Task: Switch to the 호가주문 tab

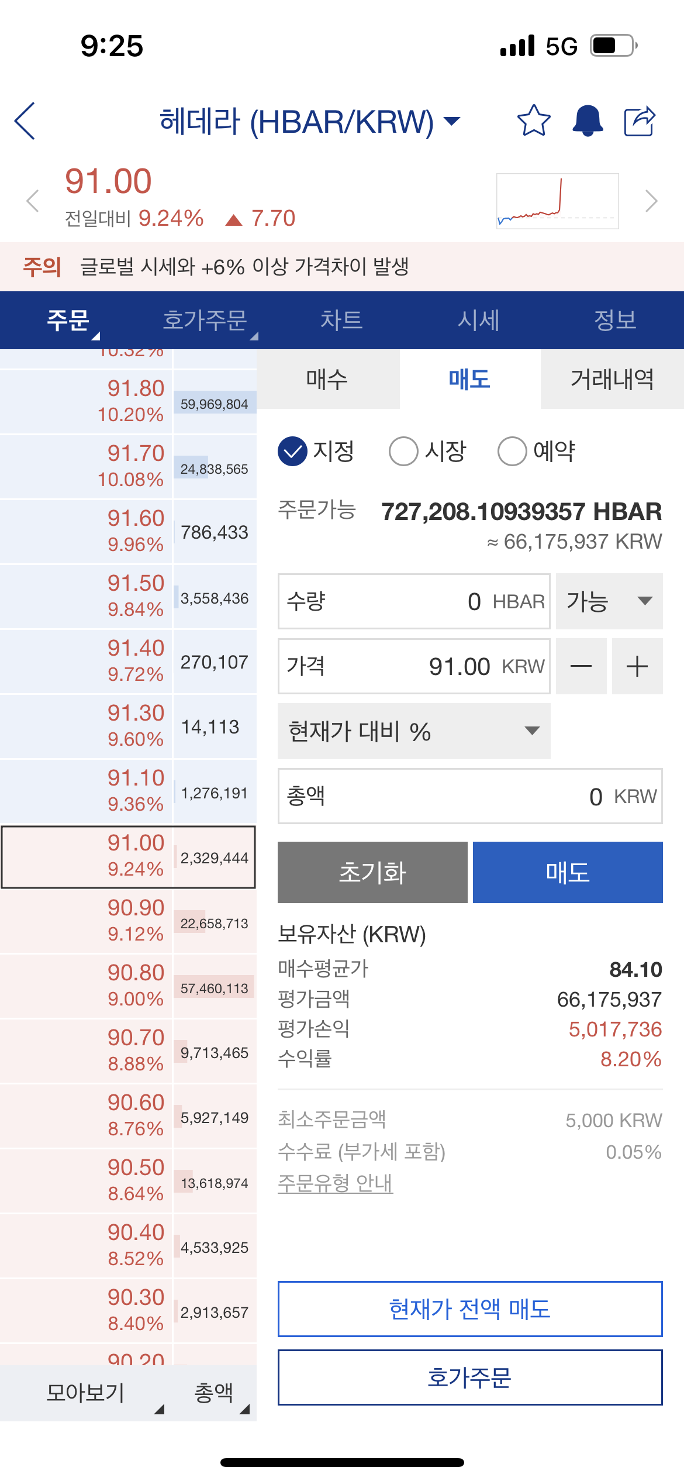Action: (205, 320)
